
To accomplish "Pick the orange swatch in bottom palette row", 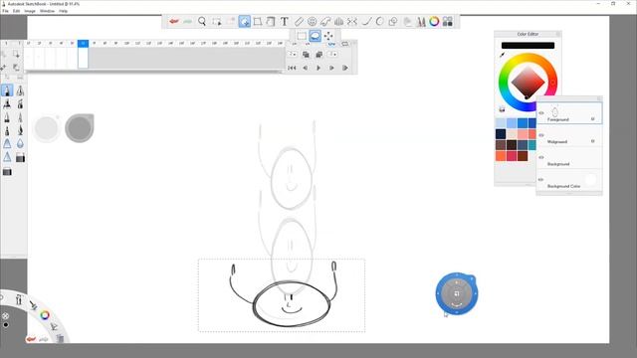I will (501, 156).
